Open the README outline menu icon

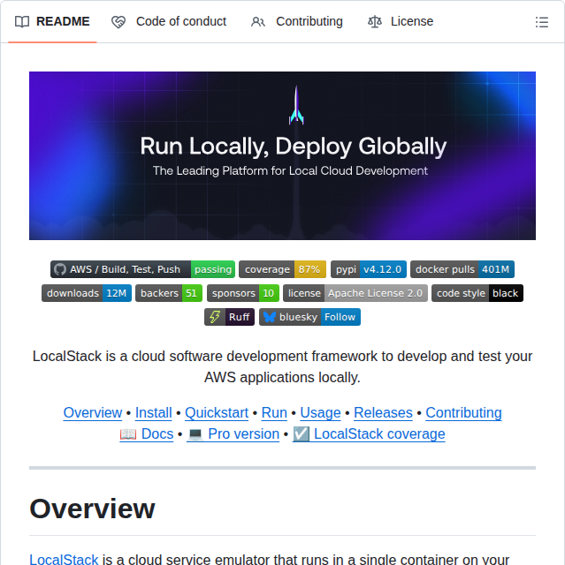click(x=541, y=22)
